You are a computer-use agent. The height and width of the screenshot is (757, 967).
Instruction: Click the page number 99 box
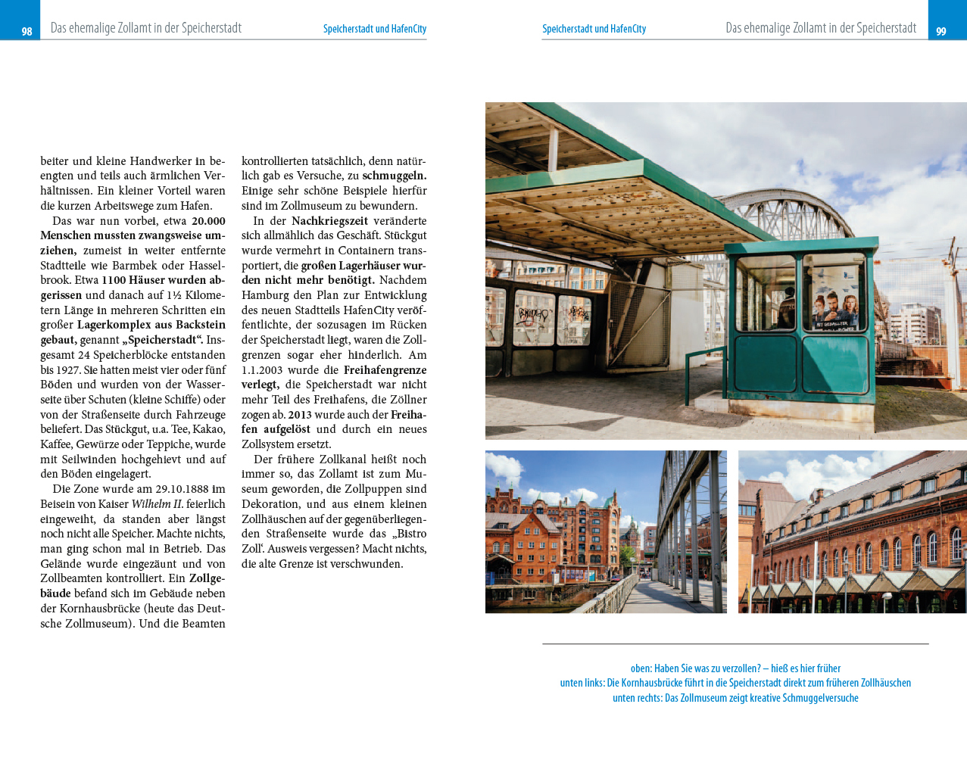(x=941, y=31)
